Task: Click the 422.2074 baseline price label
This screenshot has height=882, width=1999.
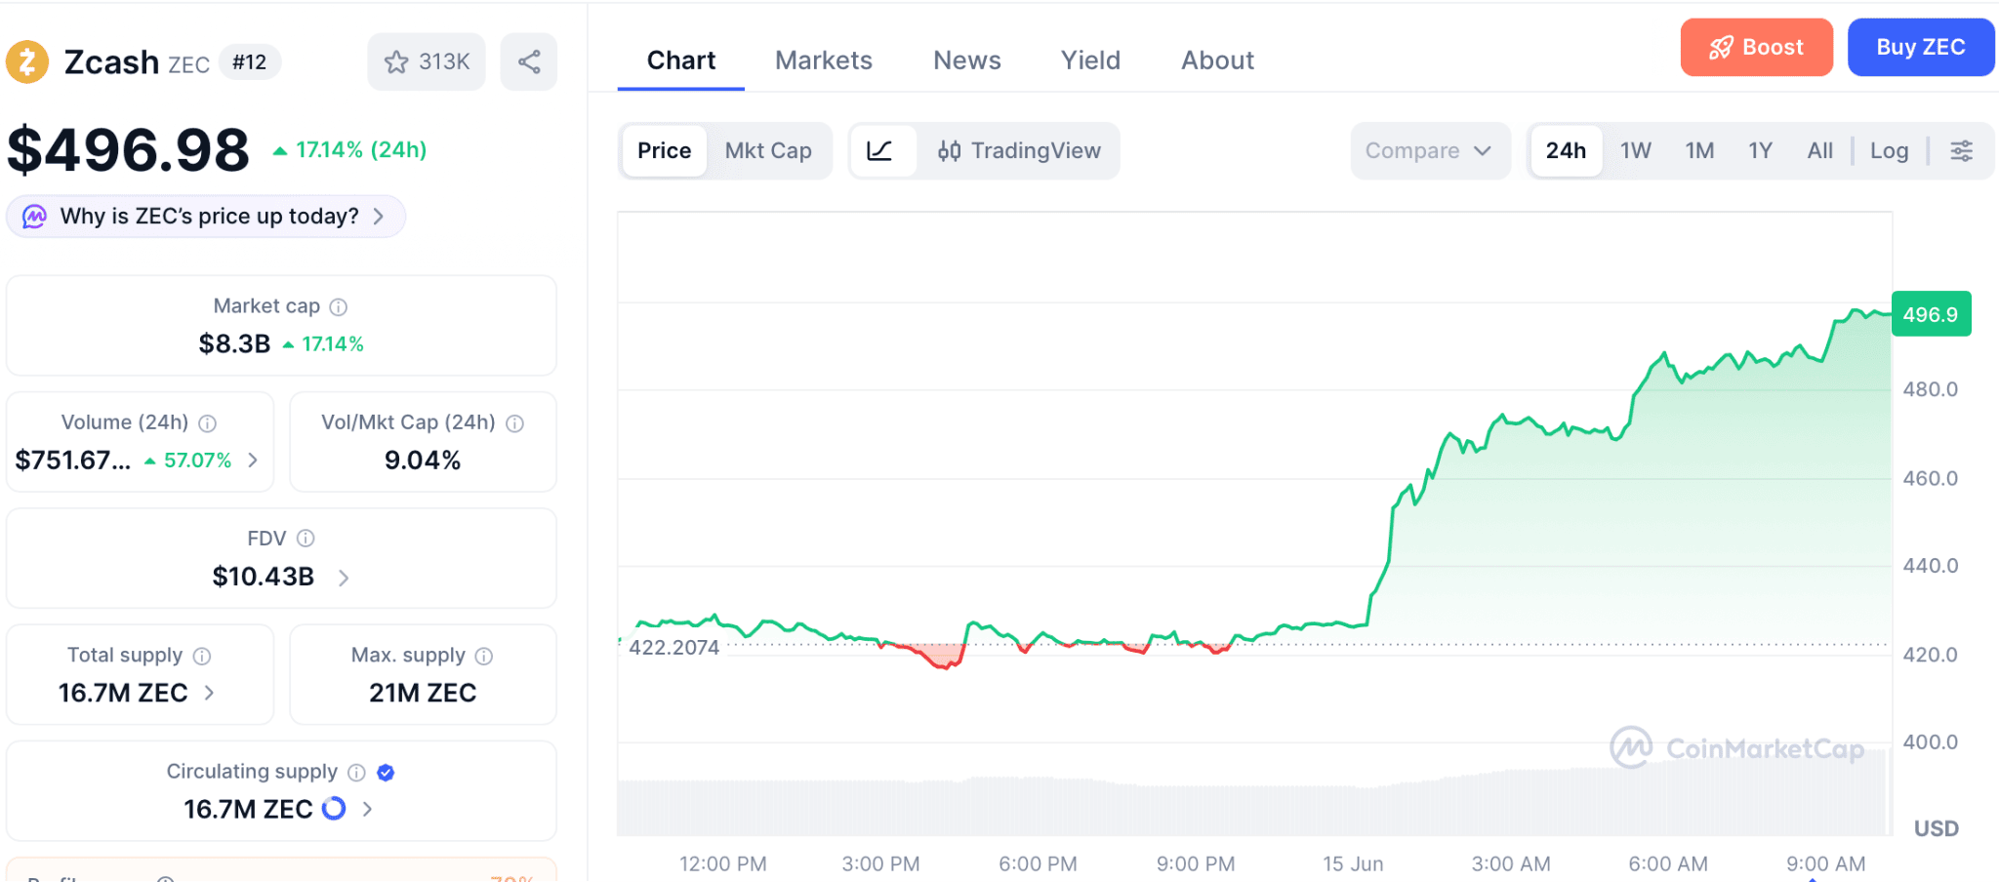Action: [x=673, y=648]
